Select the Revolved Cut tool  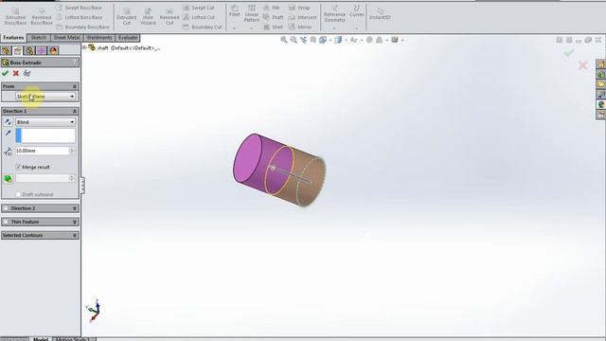(169, 16)
